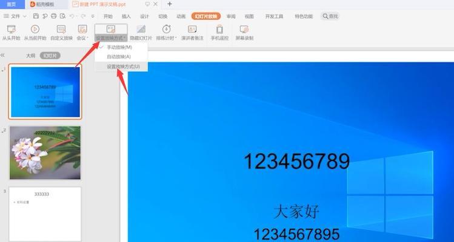Image resolution: width=454 pixels, height=242 pixels.
Task: Click the 隐藏幻灯片 hide slide icon
Action: [x=141, y=29]
